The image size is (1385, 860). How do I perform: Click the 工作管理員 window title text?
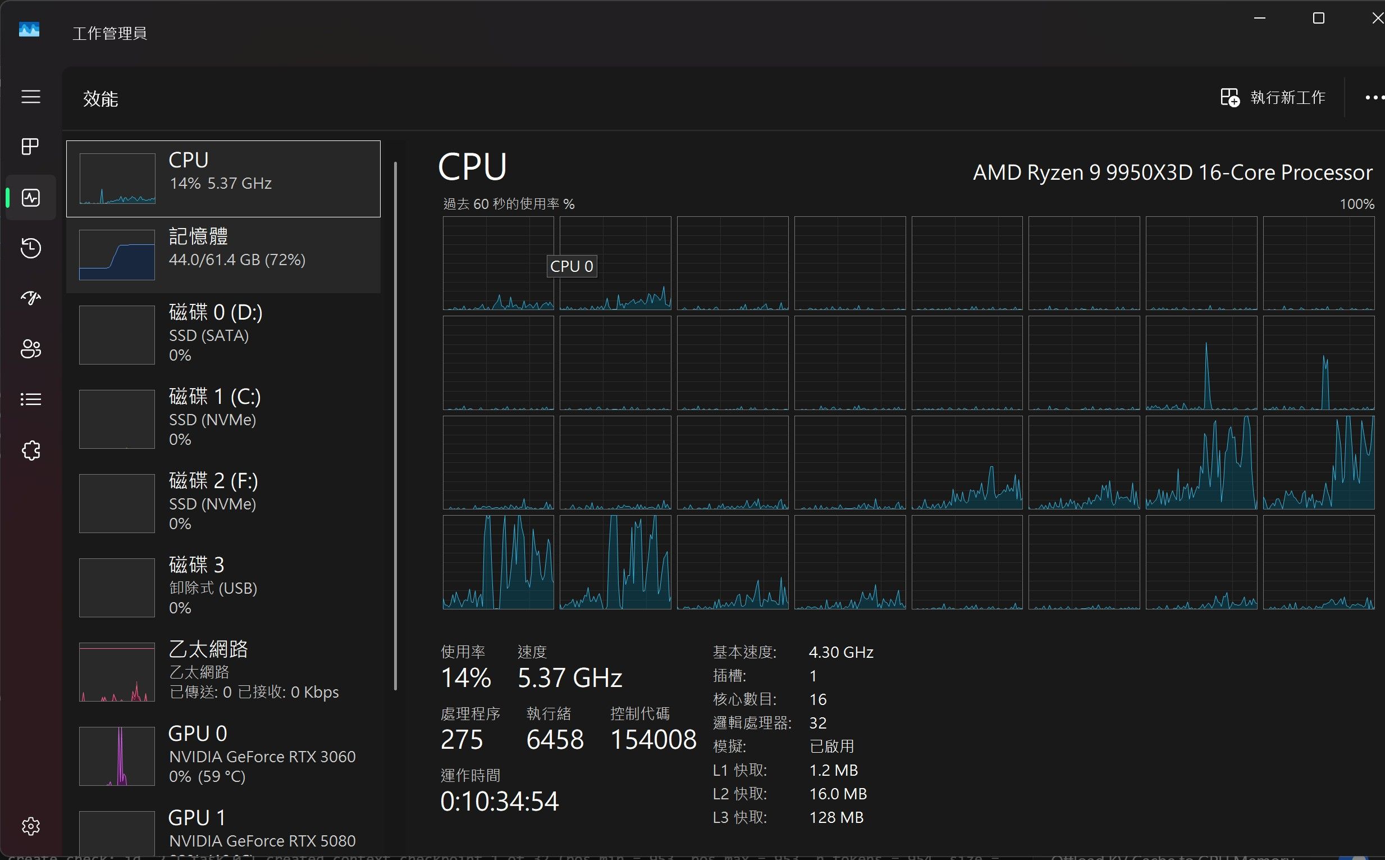(109, 33)
